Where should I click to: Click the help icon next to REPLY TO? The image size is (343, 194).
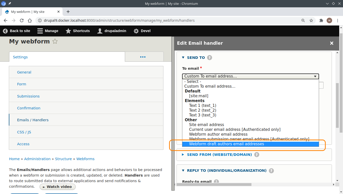pos(271,171)
